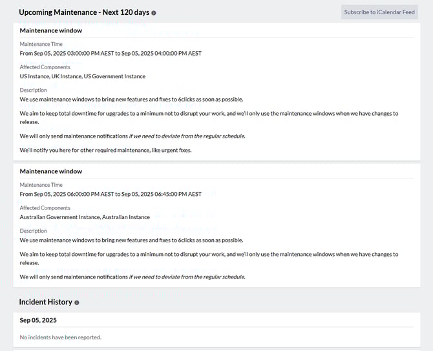Click the Incident History heading
433x351 pixels.
(x=45, y=302)
